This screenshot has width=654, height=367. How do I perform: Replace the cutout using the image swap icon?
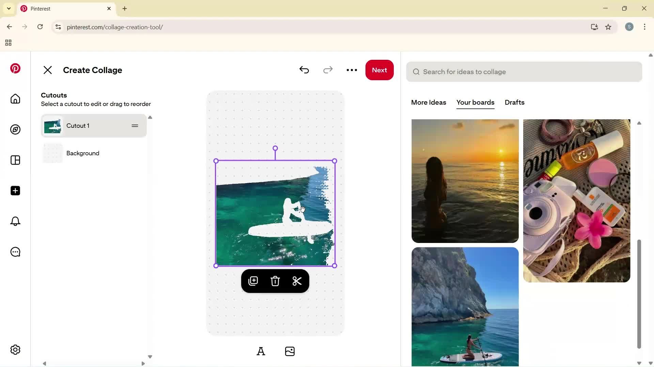253,281
